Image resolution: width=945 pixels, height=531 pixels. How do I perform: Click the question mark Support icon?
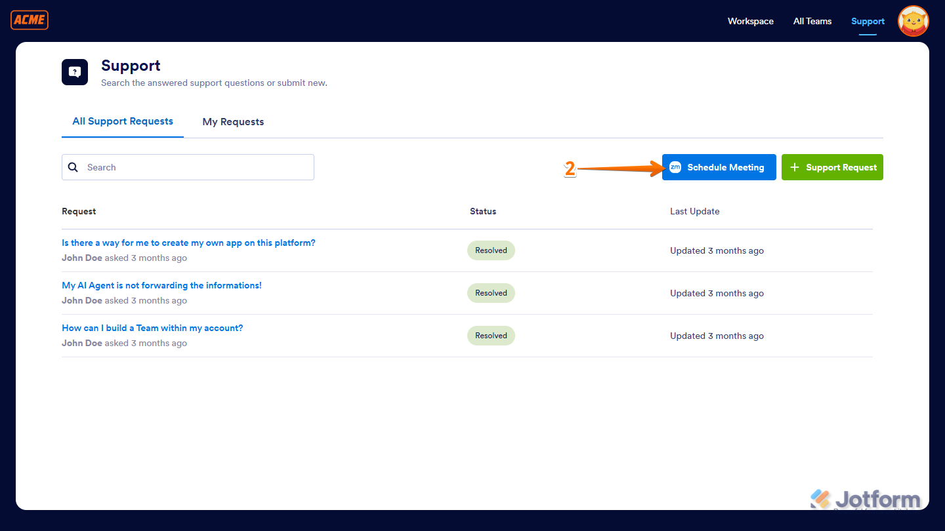[x=74, y=72]
